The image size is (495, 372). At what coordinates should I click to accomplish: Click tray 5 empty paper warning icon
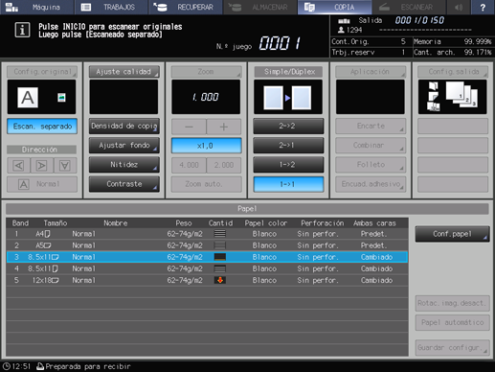220,280
